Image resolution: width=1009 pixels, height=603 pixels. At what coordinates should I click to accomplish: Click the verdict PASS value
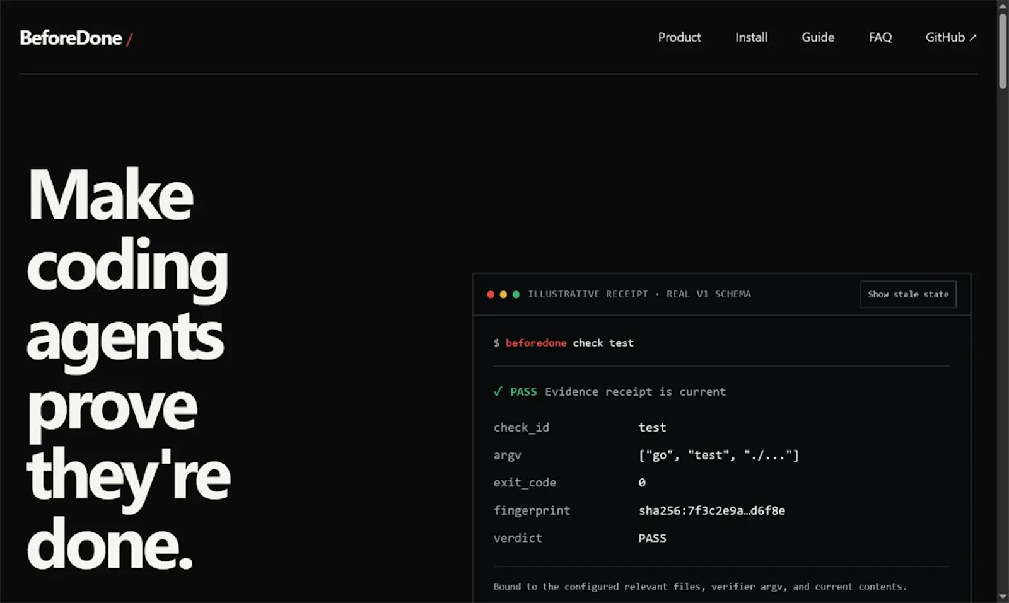click(652, 538)
